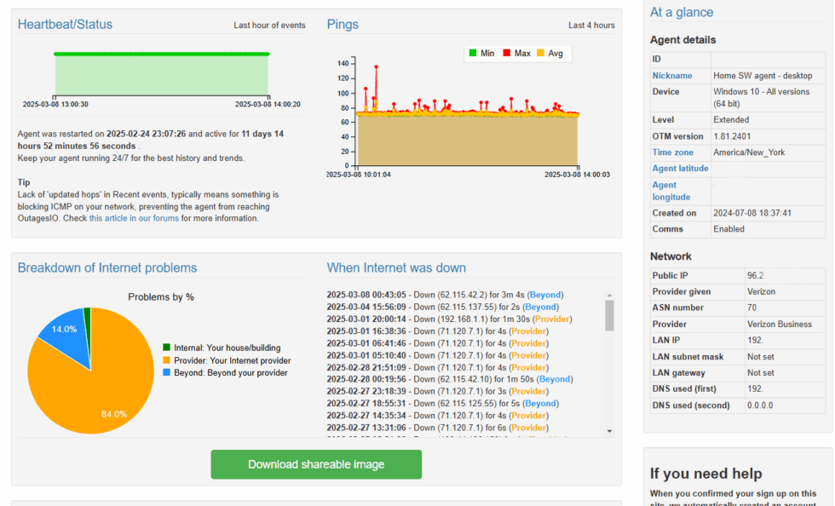
Task: Open the Pings section heading
Action: (343, 24)
